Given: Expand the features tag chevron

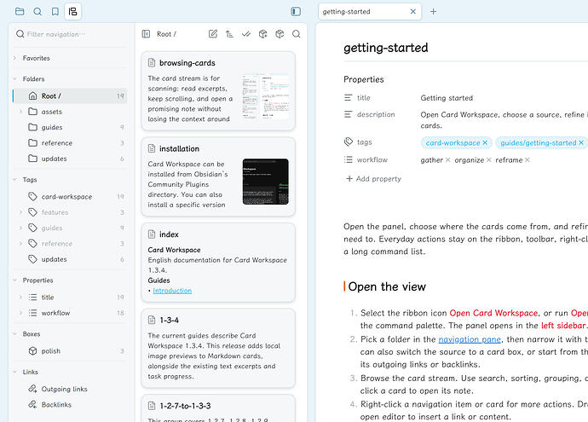Looking at the screenshot, I should (20, 212).
